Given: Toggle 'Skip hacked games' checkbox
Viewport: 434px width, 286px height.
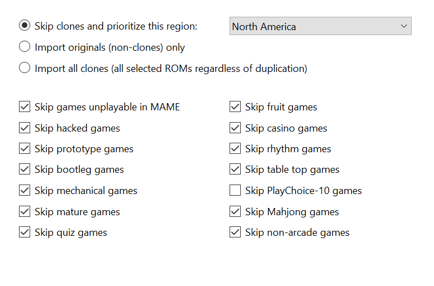Looking at the screenshot, I should 25,128.
